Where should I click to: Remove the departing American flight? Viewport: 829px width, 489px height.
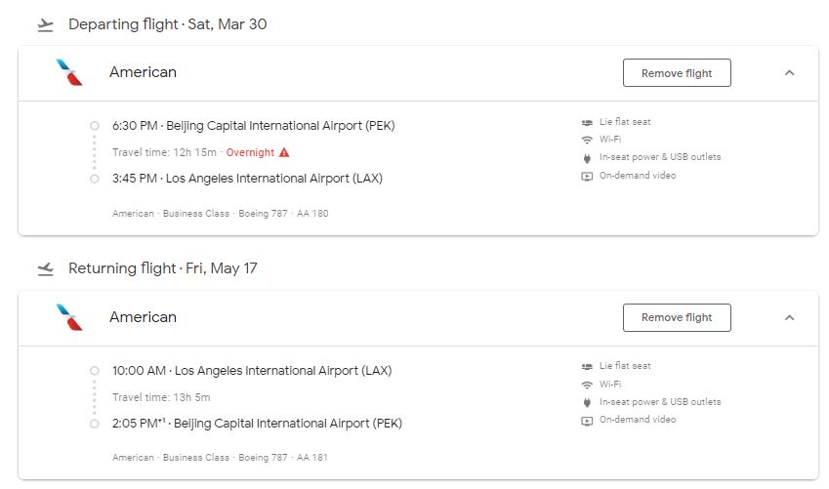[x=677, y=73]
